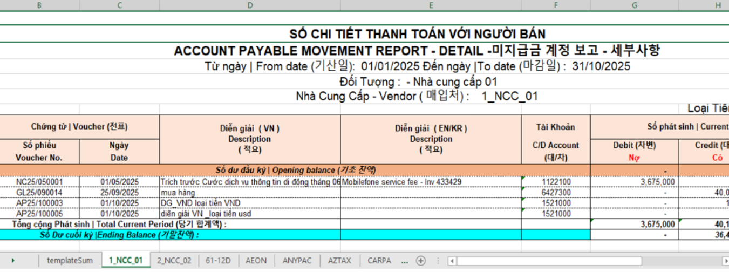This screenshot has height=272, width=729.
Task: Select the 61-12D sheet tab
Action: coord(218,261)
